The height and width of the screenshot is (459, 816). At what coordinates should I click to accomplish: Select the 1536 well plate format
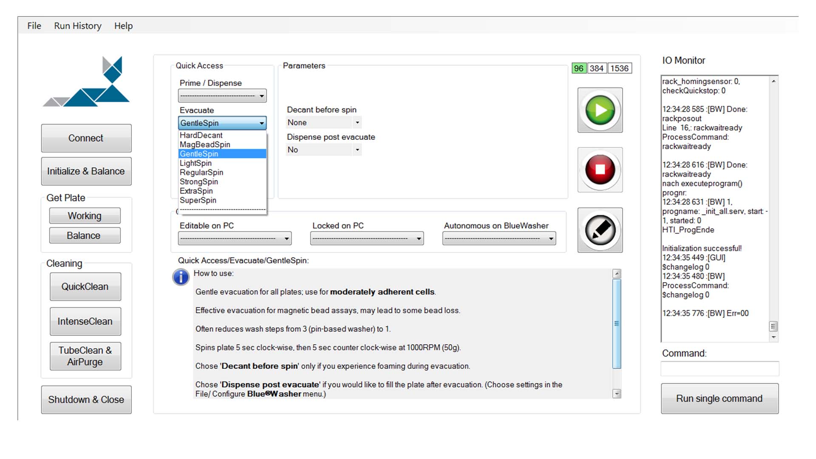[620, 68]
